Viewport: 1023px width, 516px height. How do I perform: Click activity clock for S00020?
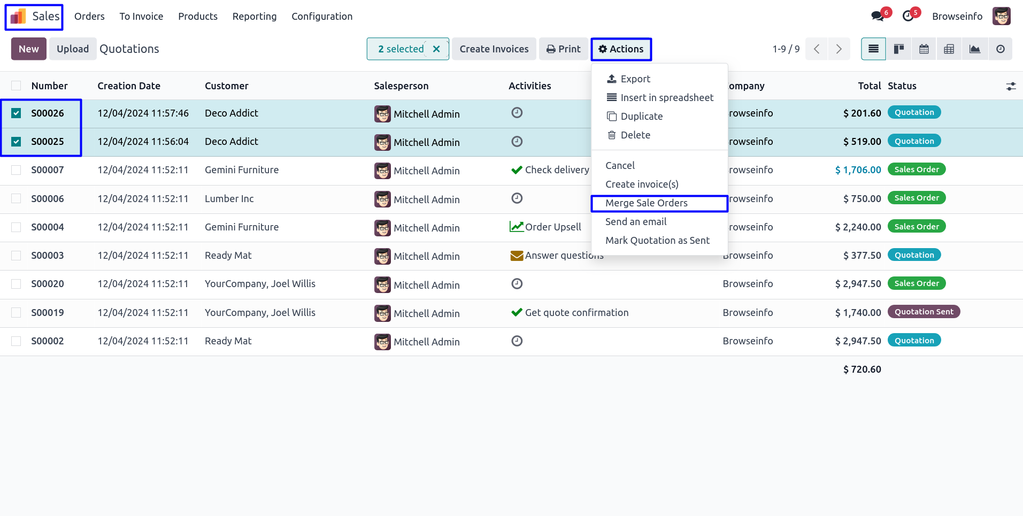pyautogui.click(x=517, y=284)
